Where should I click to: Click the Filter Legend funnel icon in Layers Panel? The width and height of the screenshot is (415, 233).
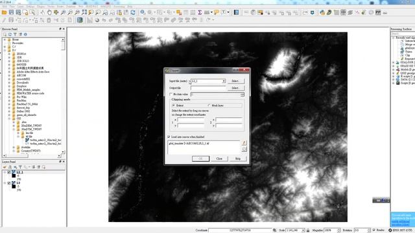20,167
